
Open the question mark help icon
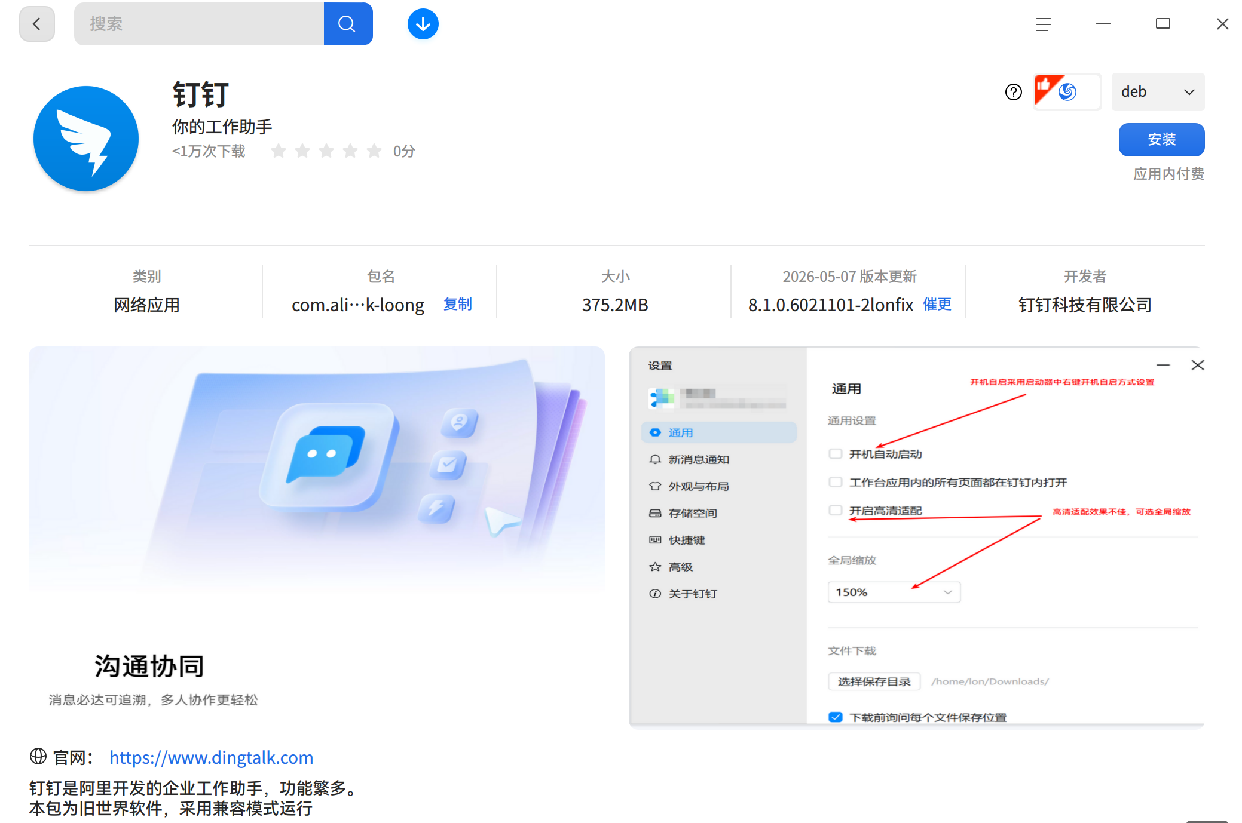point(1013,92)
